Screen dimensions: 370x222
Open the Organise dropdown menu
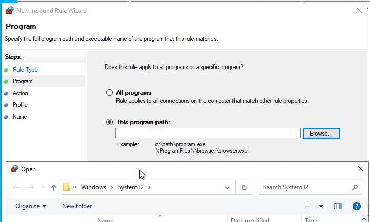tap(31, 206)
